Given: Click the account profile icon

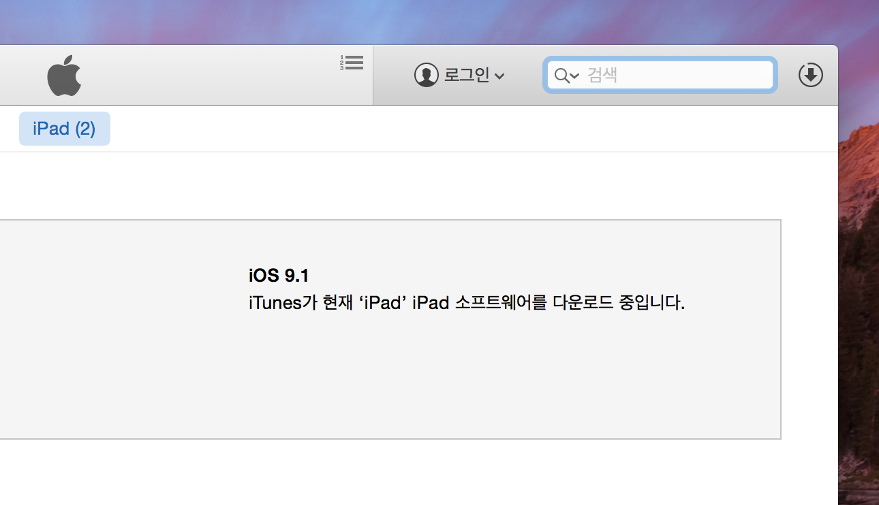Looking at the screenshot, I should tap(427, 75).
